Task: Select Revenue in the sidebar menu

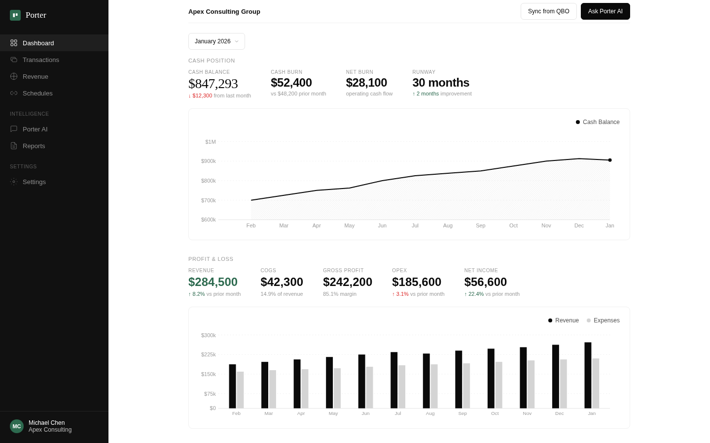Action: click(x=35, y=76)
